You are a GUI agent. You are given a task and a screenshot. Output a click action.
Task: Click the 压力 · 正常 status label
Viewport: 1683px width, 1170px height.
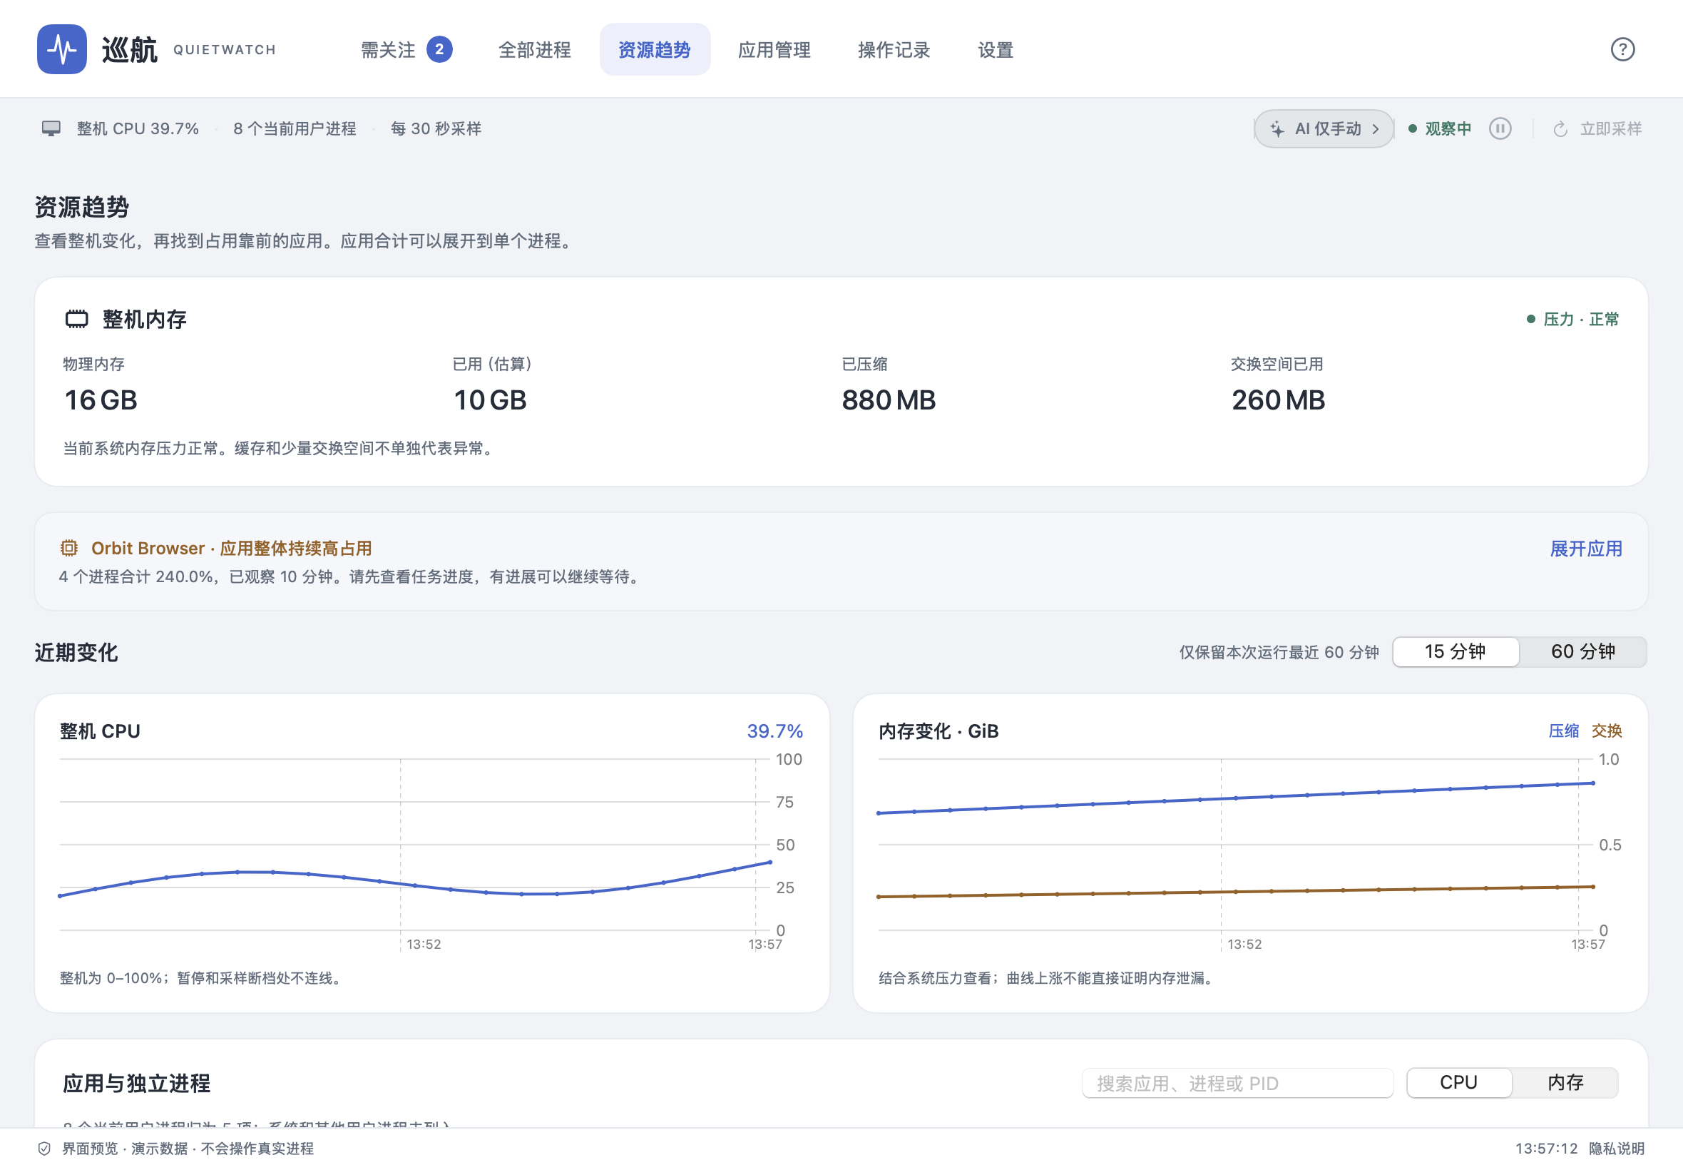click(x=1572, y=319)
